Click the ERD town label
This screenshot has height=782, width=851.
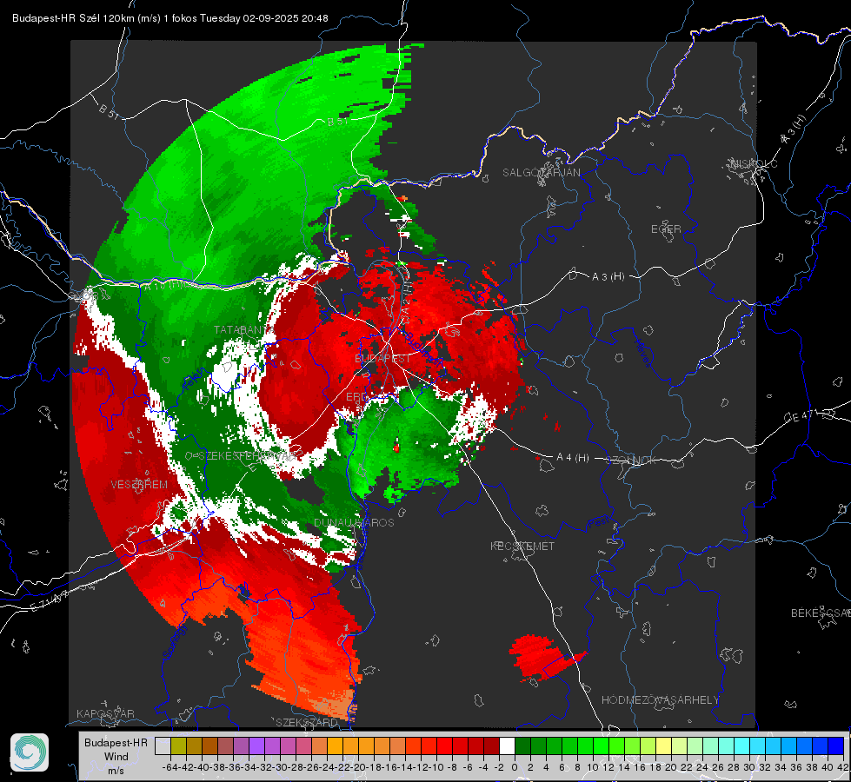(356, 397)
